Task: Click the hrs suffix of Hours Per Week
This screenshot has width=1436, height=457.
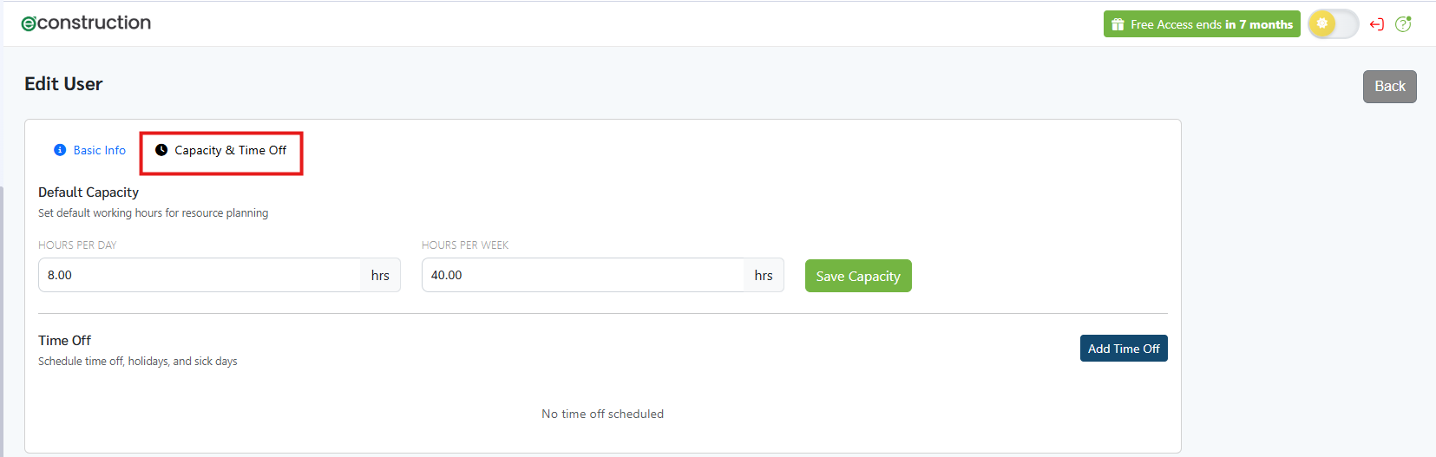Action: click(x=764, y=275)
